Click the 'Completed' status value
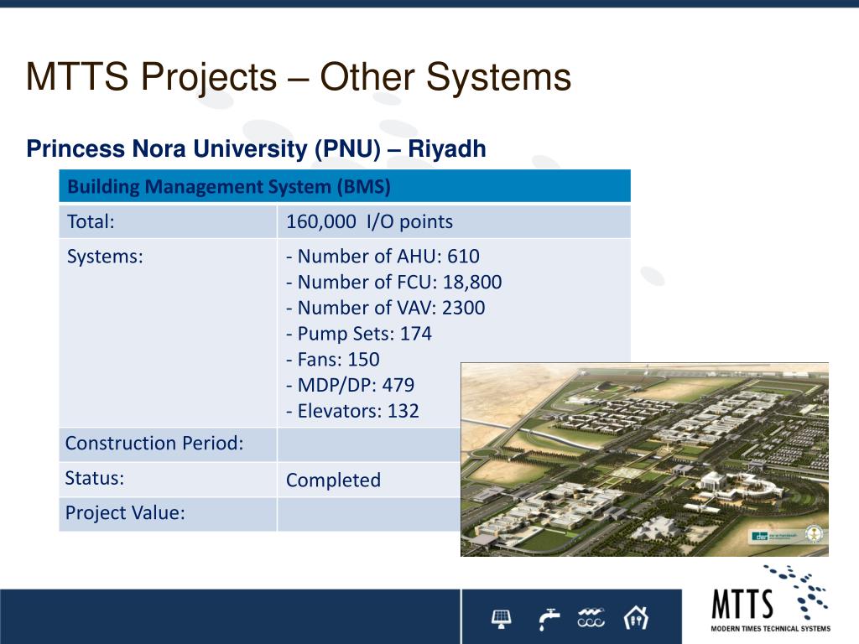Screen dimensions: 859x644 (x=333, y=480)
